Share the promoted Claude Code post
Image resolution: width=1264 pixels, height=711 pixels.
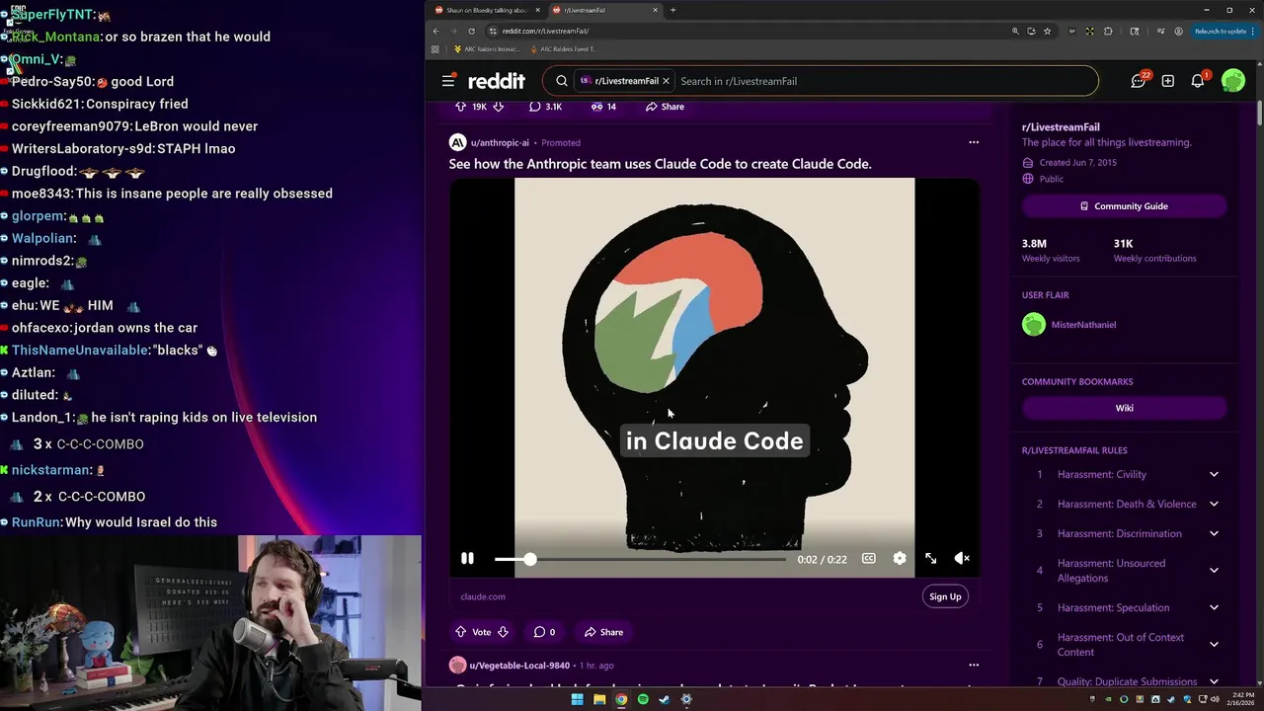pyautogui.click(x=603, y=632)
